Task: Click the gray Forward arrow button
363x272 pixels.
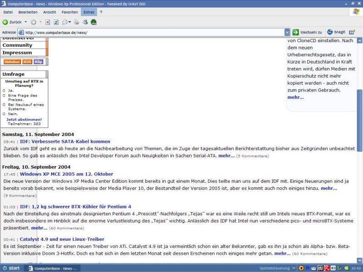Action: (x=34, y=22)
